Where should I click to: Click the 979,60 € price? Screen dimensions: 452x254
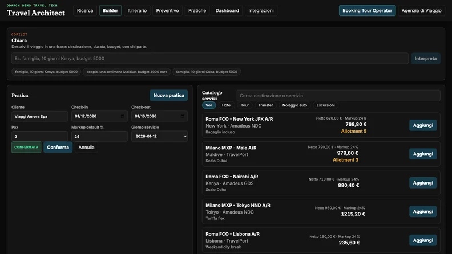point(348,153)
